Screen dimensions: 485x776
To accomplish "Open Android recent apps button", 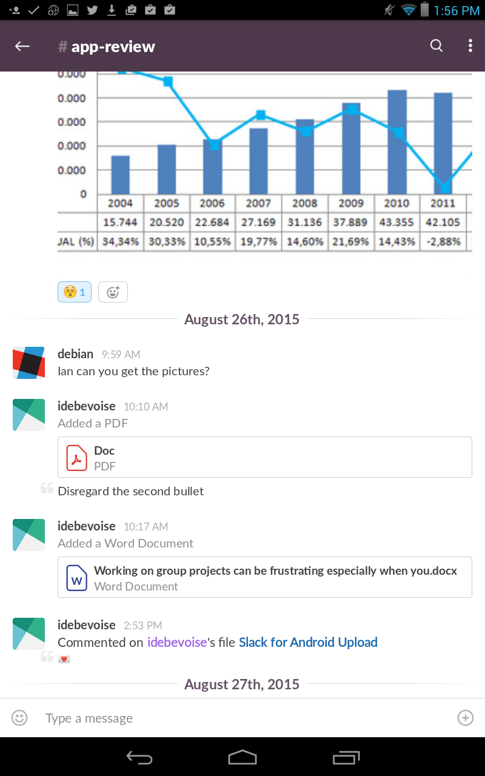I will 346,757.
